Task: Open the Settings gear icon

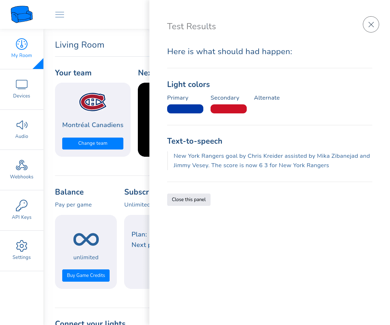Action: click(x=22, y=246)
